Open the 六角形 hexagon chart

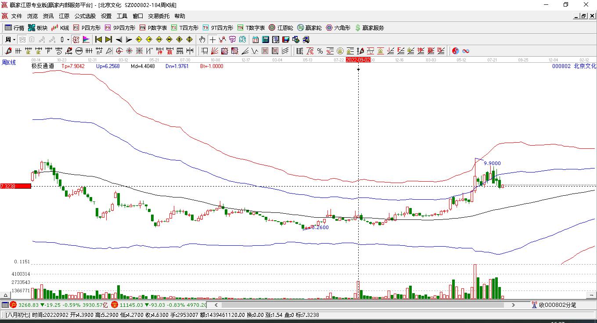pyautogui.click(x=338, y=28)
